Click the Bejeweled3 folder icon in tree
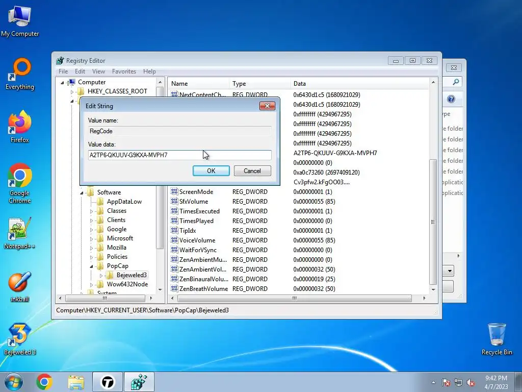This screenshot has height=392, width=522. pyautogui.click(x=110, y=275)
